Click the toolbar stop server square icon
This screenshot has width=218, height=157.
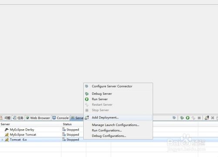tap(199, 118)
